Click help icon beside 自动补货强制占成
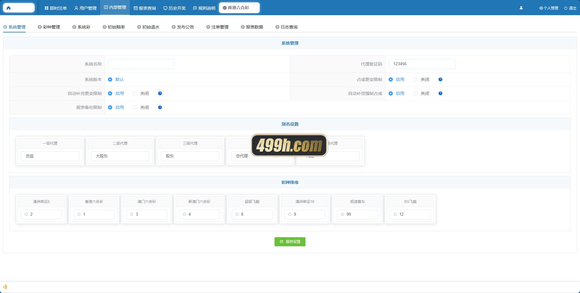 [x=440, y=93]
